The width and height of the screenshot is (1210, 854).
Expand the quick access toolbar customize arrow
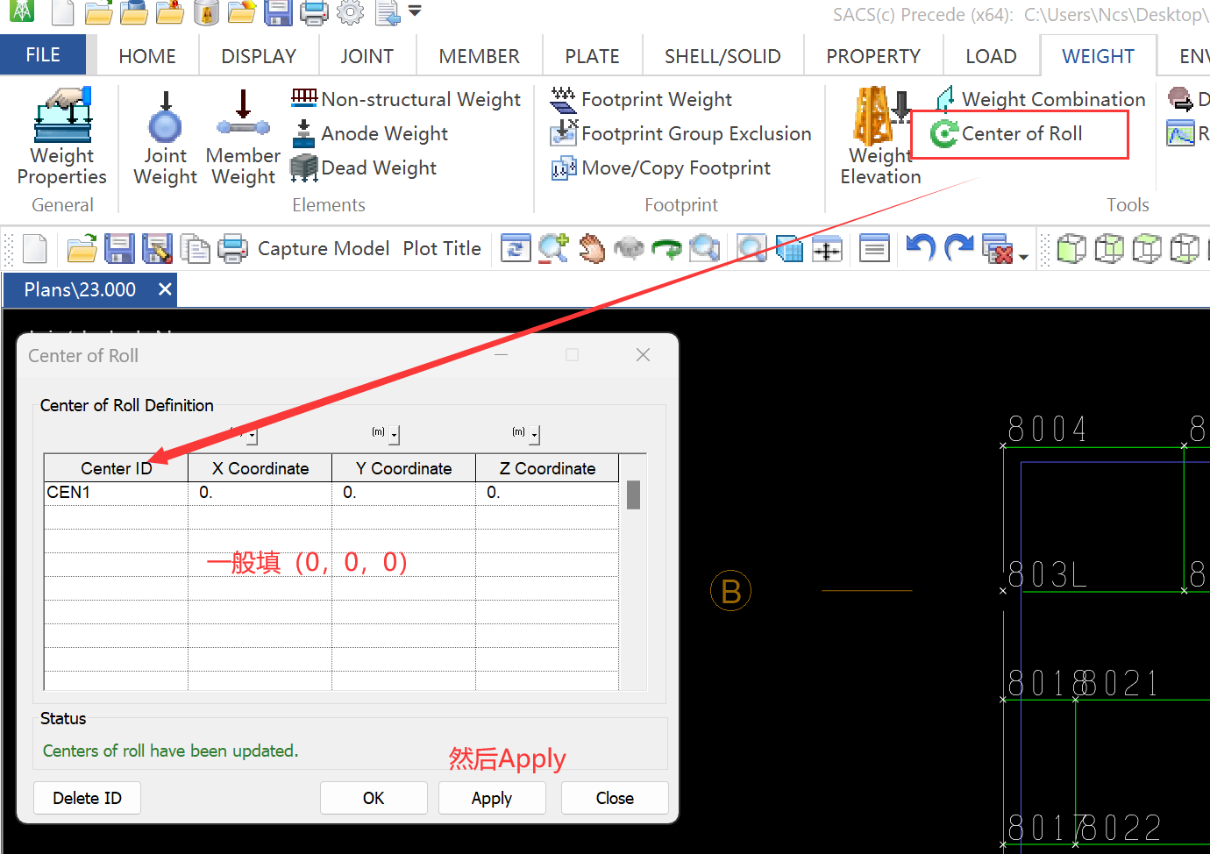[x=415, y=12]
